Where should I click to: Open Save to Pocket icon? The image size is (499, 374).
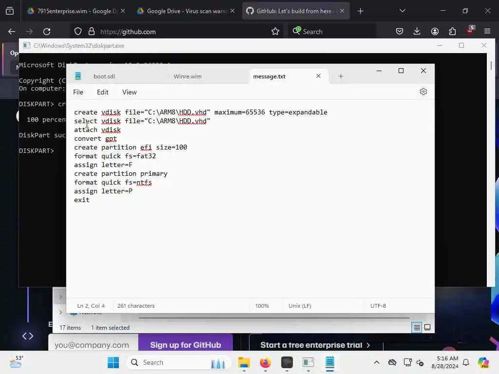pyautogui.click(x=400, y=32)
